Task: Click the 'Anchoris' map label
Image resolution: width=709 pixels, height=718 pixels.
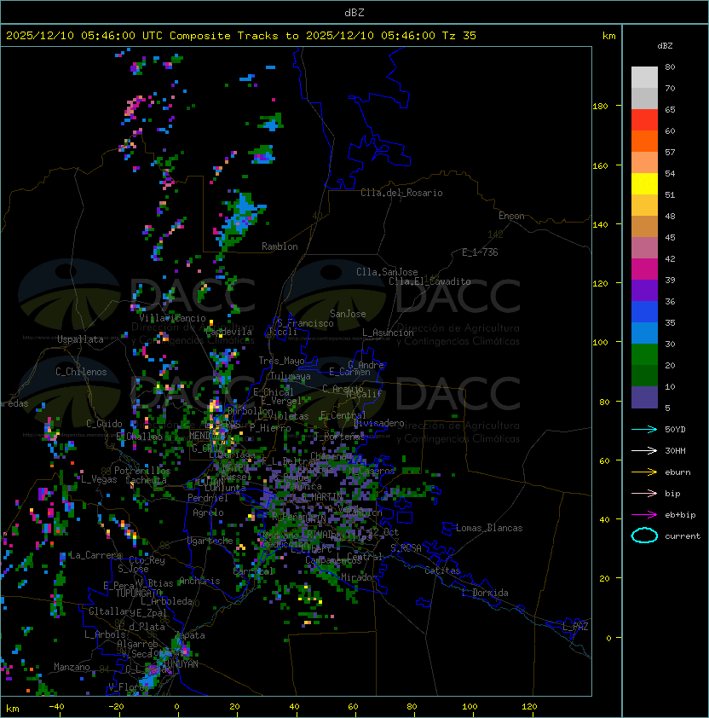Action: click(x=199, y=581)
